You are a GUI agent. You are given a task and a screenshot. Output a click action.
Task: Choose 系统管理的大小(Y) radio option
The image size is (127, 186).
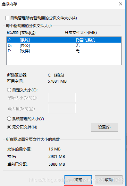click(9, 119)
